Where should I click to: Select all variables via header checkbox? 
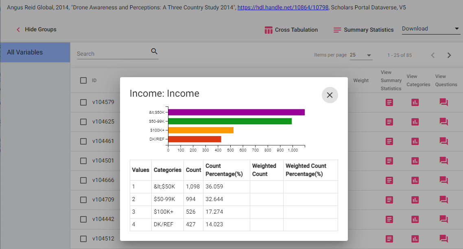tap(83, 80)
